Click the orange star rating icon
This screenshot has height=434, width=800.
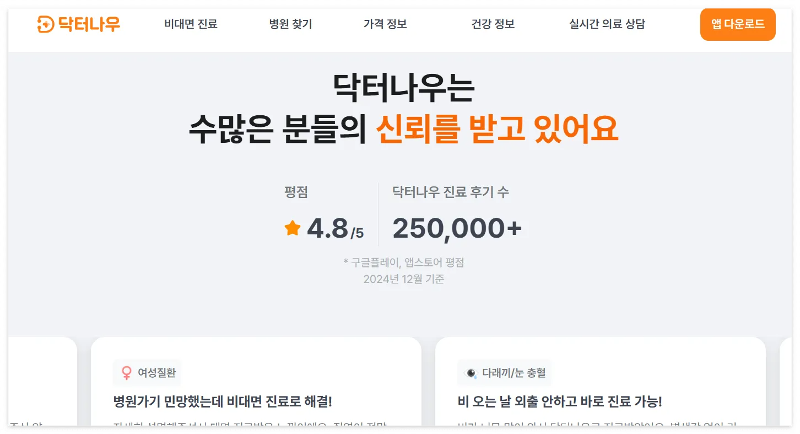click(x=292, y=228)
